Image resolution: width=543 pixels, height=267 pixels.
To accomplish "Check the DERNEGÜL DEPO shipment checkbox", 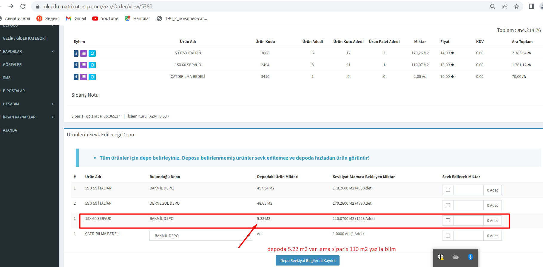I will coord(448,205).
